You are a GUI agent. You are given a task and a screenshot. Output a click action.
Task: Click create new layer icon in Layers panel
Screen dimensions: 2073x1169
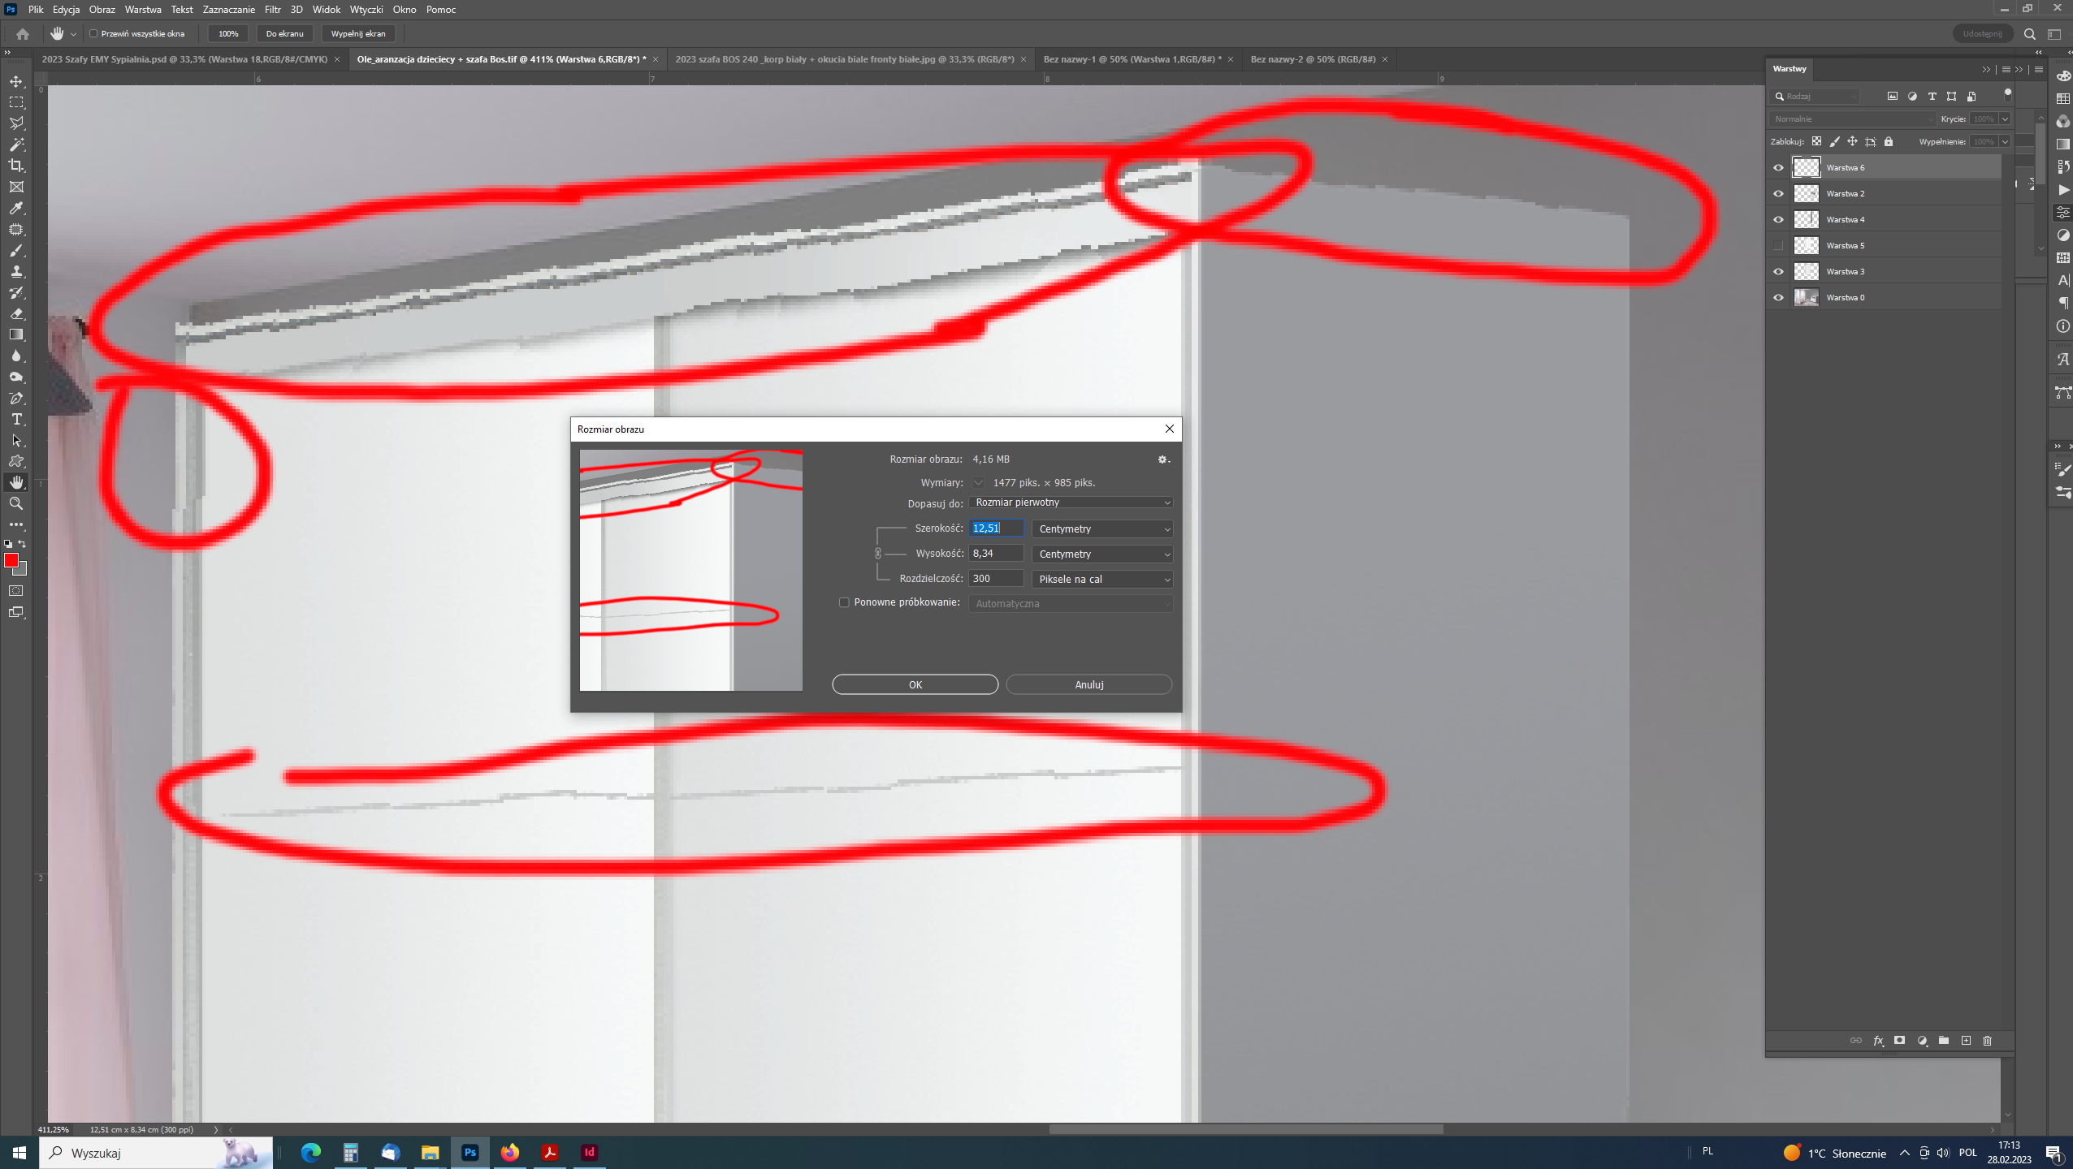coord(1966,1041)
